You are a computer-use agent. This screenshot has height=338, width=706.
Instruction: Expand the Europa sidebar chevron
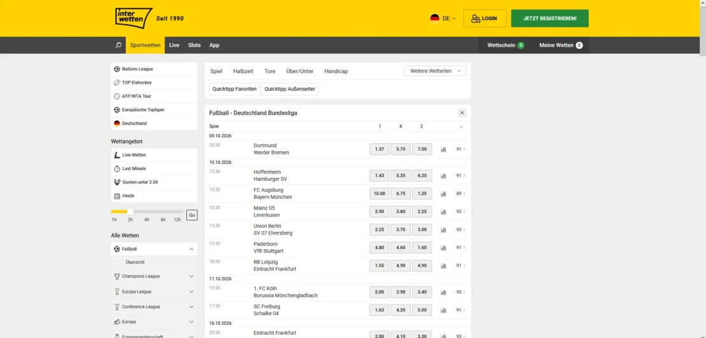pyautogui.click(x=191, y=322)
